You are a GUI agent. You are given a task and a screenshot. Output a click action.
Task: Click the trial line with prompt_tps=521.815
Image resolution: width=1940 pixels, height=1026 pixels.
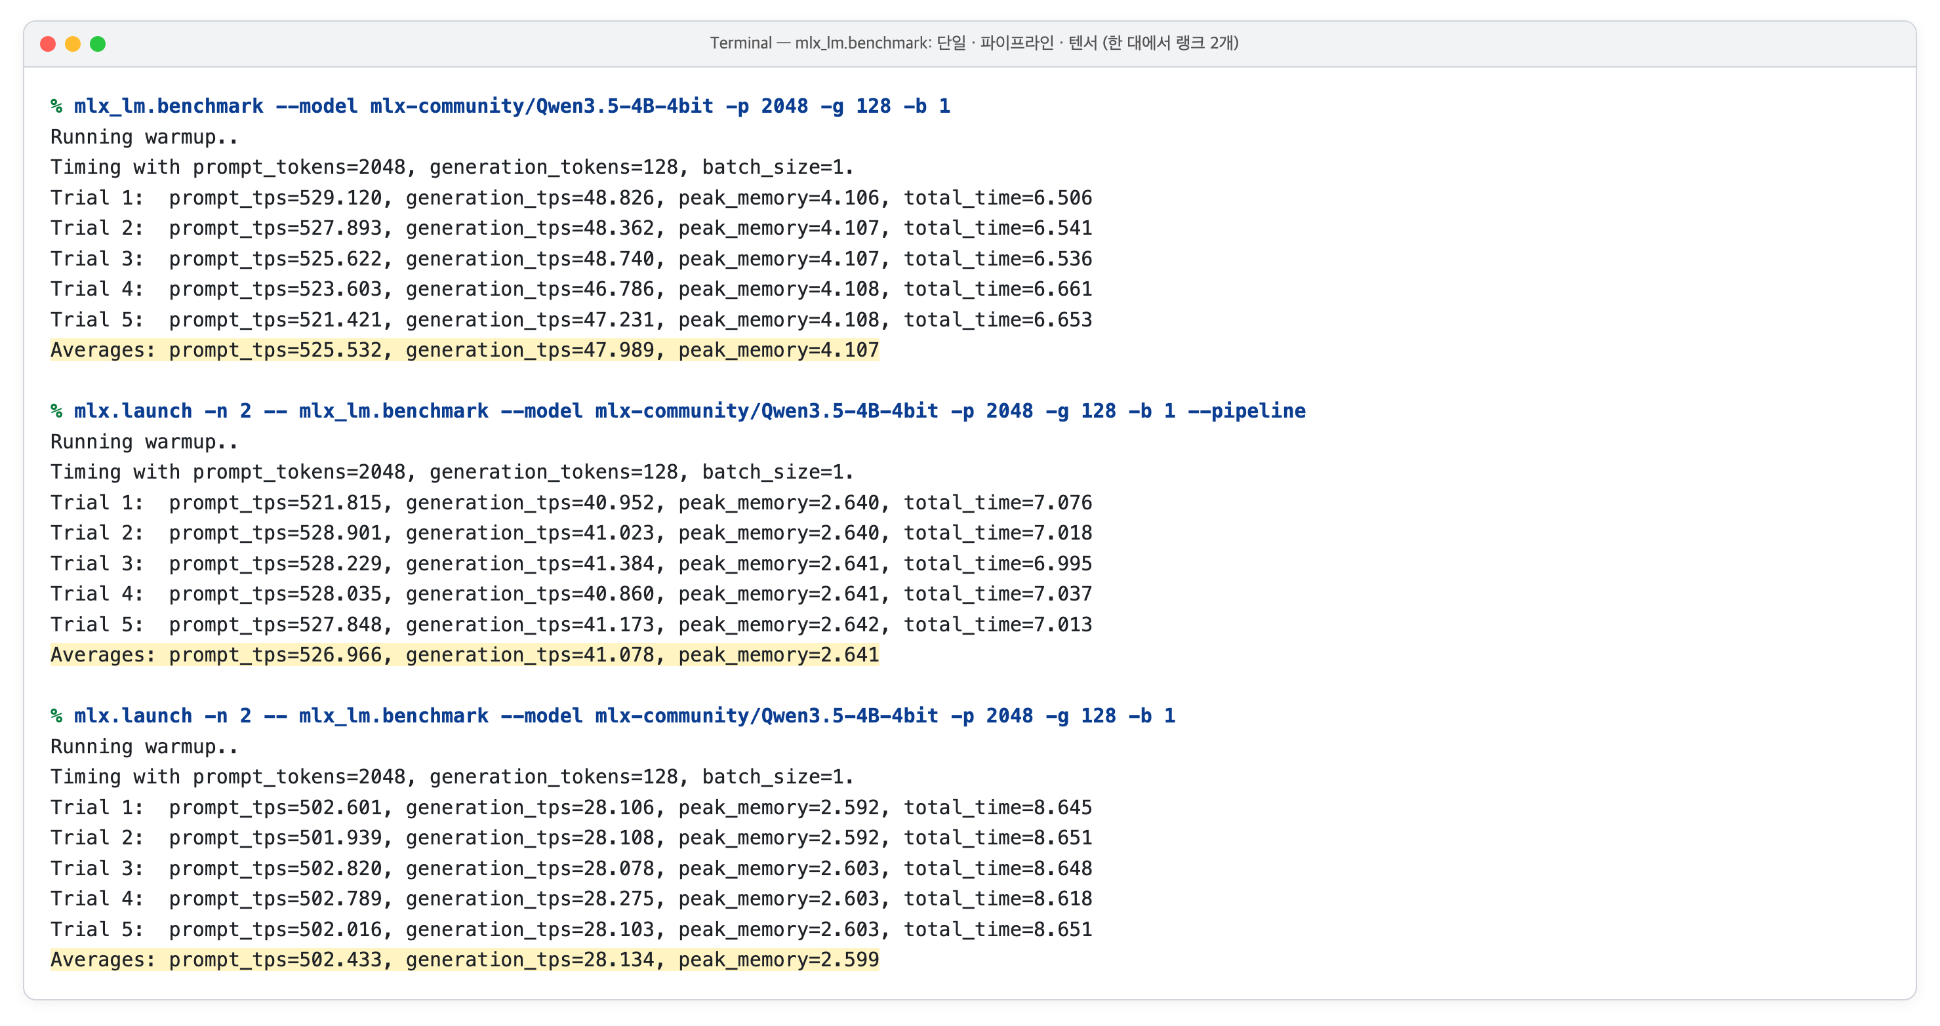click(571, 503)
